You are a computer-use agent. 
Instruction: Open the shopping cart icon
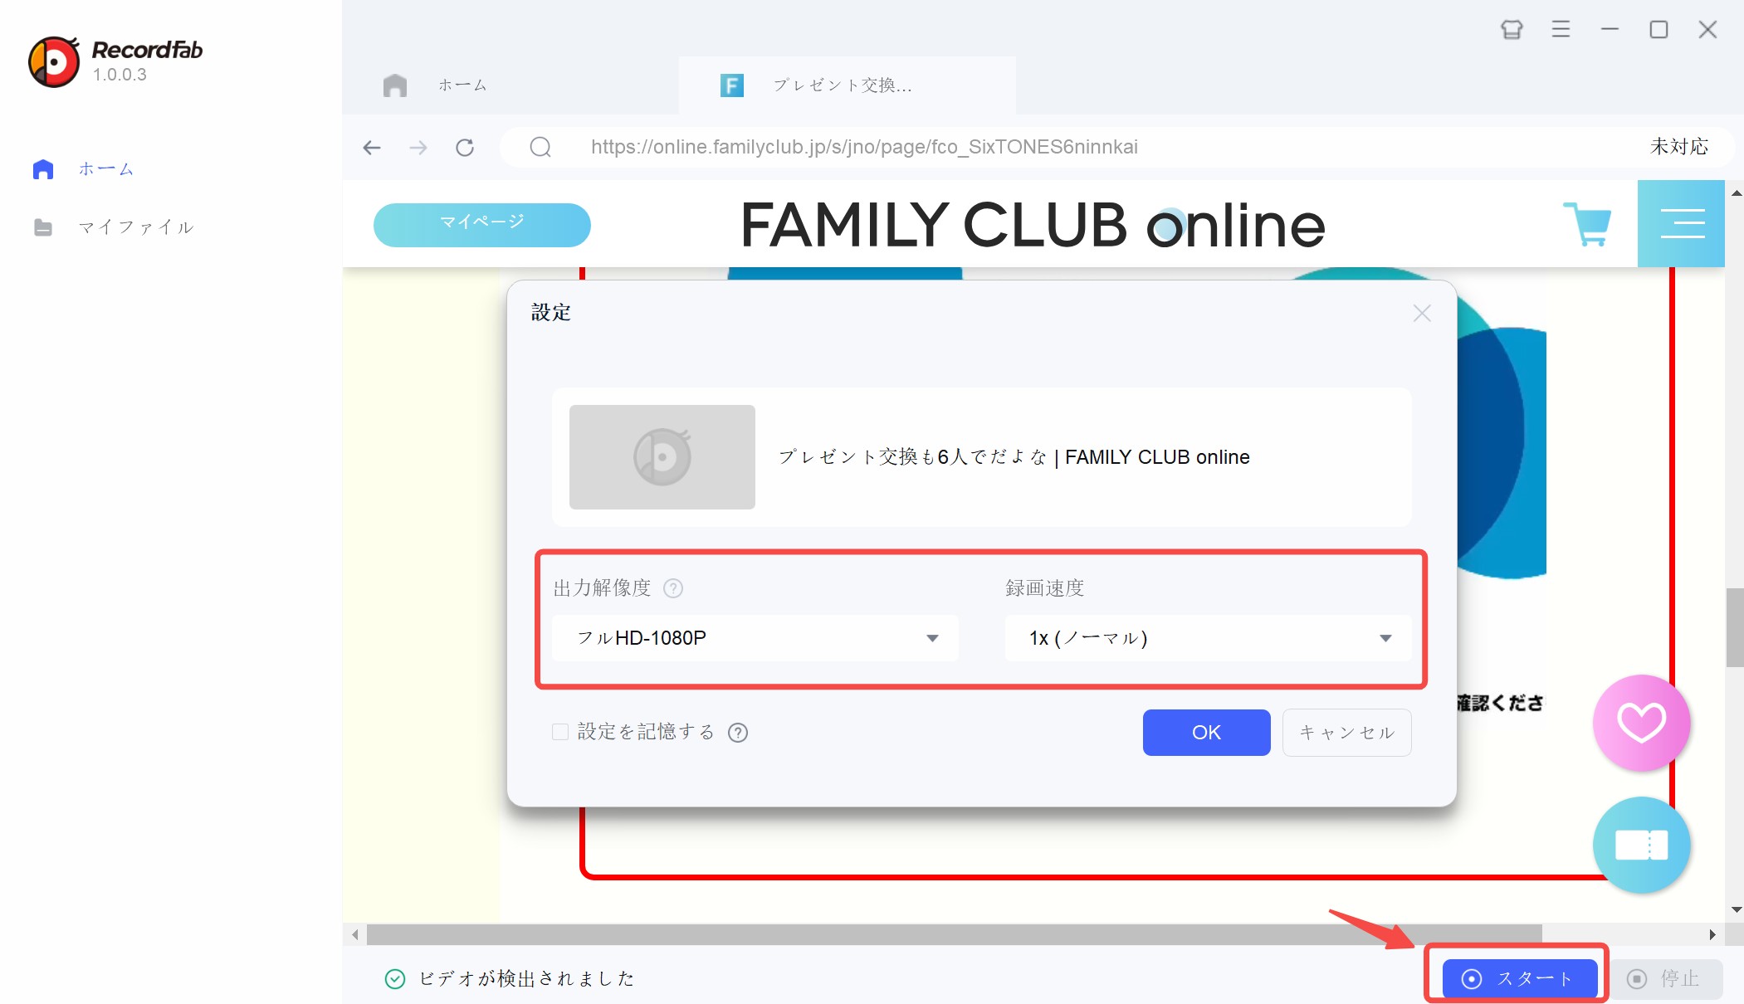click(1587, 224)
